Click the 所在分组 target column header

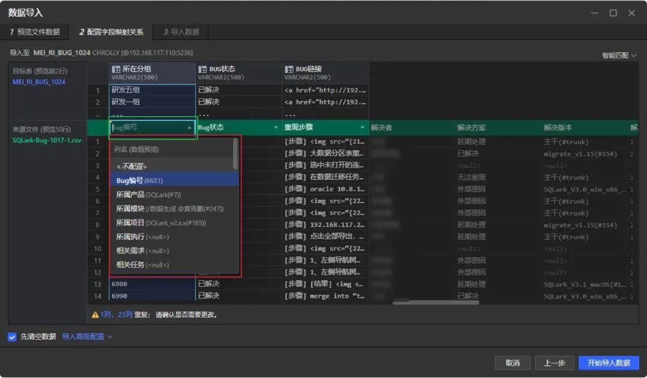[x=152, y=73]
